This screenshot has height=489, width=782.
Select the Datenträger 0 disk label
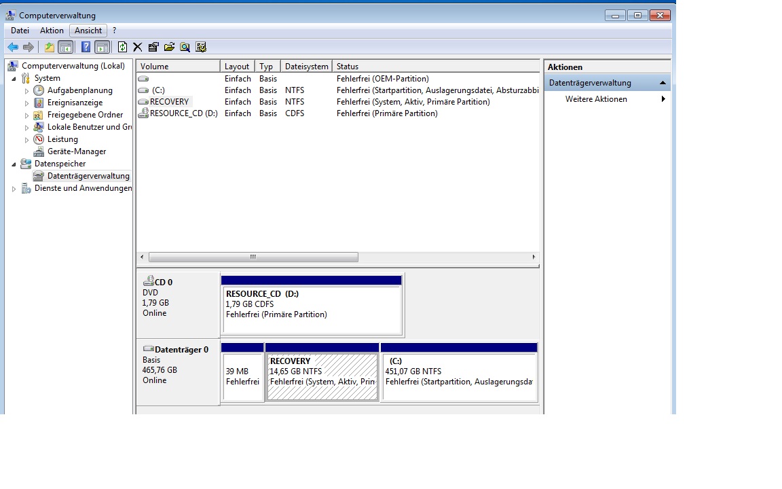(x=178, y=372)
